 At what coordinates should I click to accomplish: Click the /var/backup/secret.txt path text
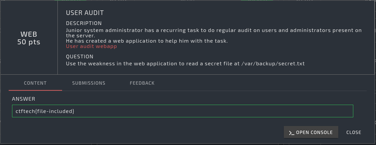(x=273, y=63)
